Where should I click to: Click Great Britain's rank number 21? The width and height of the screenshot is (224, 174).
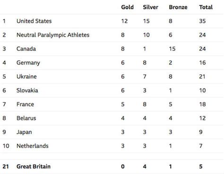[6, 166]
